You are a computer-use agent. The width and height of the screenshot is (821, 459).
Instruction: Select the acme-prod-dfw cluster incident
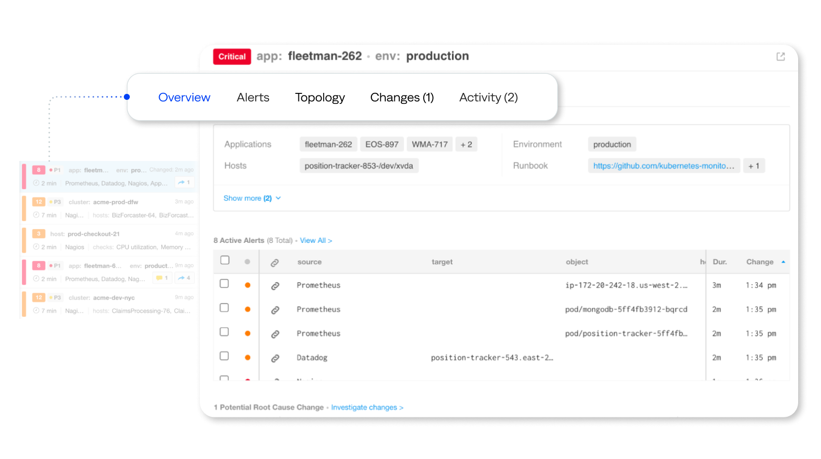coord(110,209)
